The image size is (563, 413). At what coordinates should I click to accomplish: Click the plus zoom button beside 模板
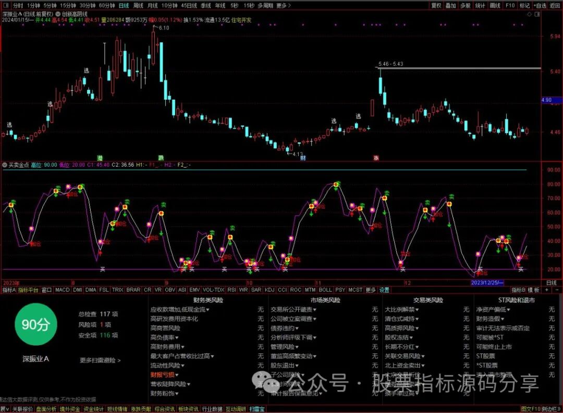[x=547, y=290]
